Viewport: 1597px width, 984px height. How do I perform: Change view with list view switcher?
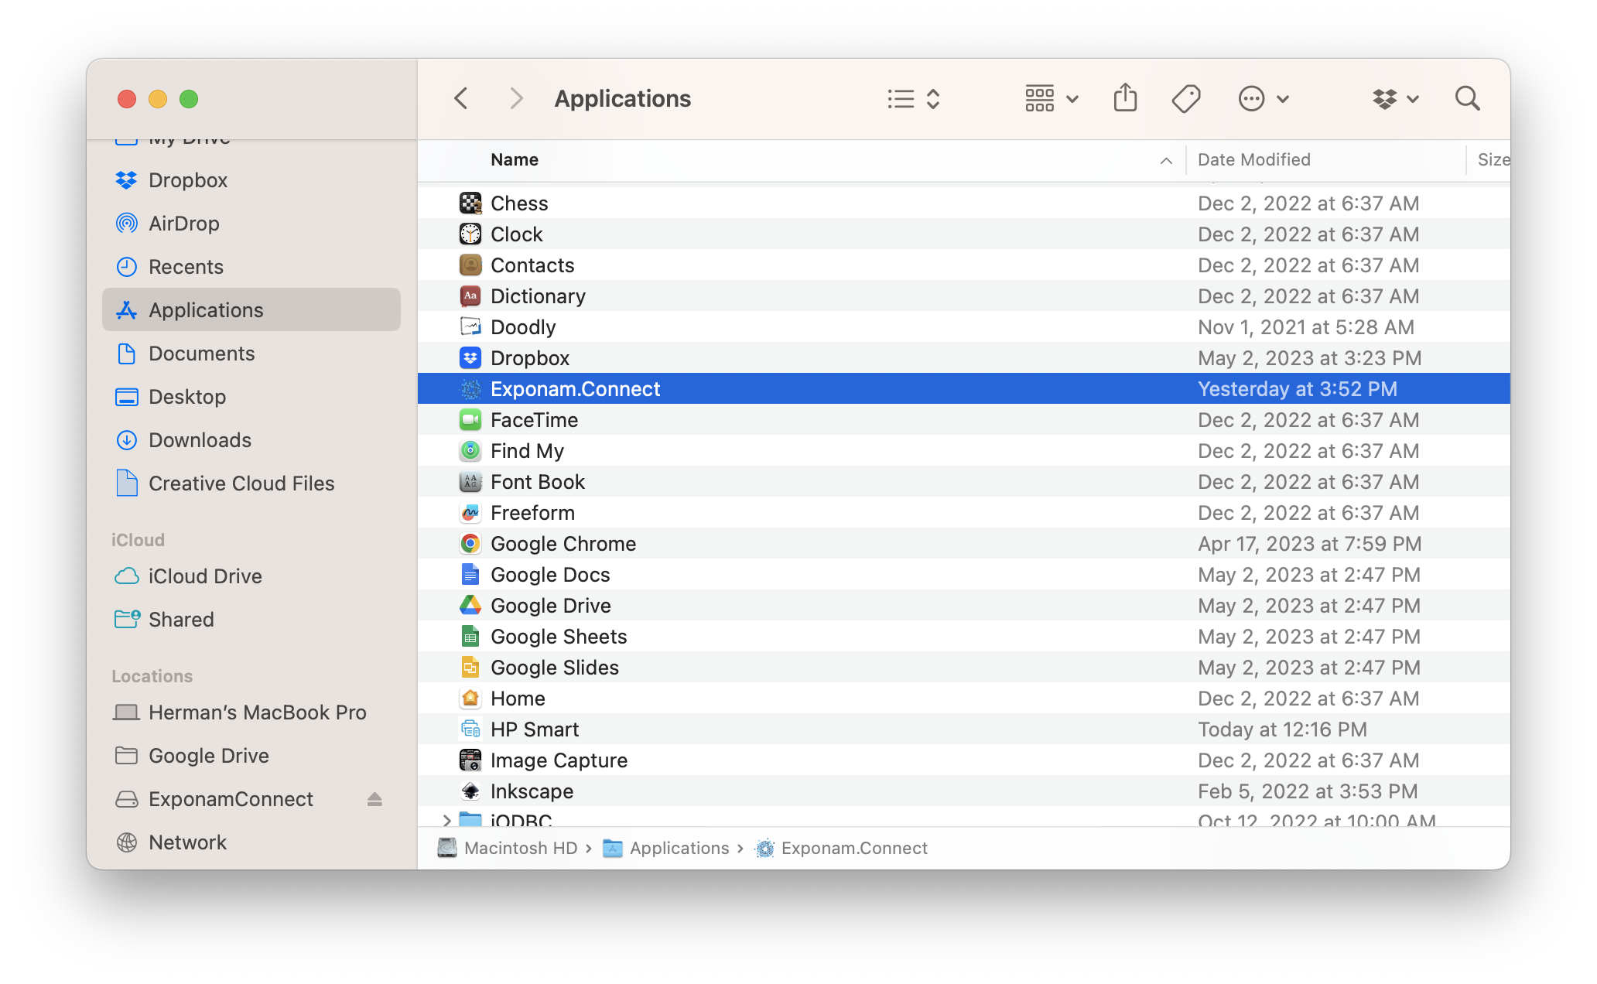913,98
